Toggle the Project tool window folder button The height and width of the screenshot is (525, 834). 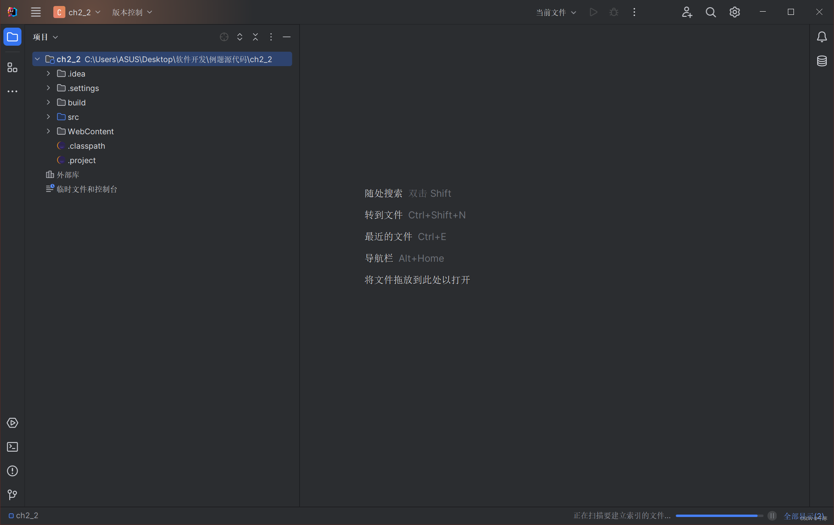(x=12, y=37)
